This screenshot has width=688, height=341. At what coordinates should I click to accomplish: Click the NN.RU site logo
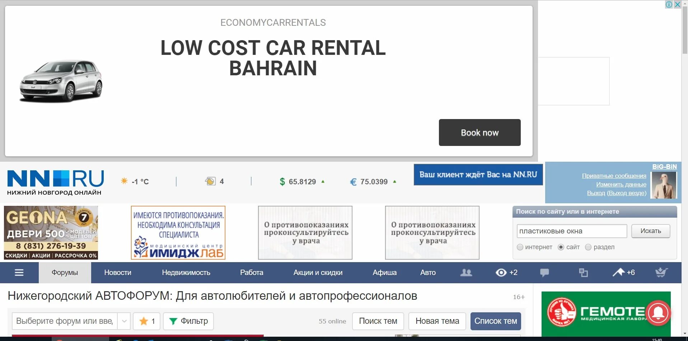[56, 182]
